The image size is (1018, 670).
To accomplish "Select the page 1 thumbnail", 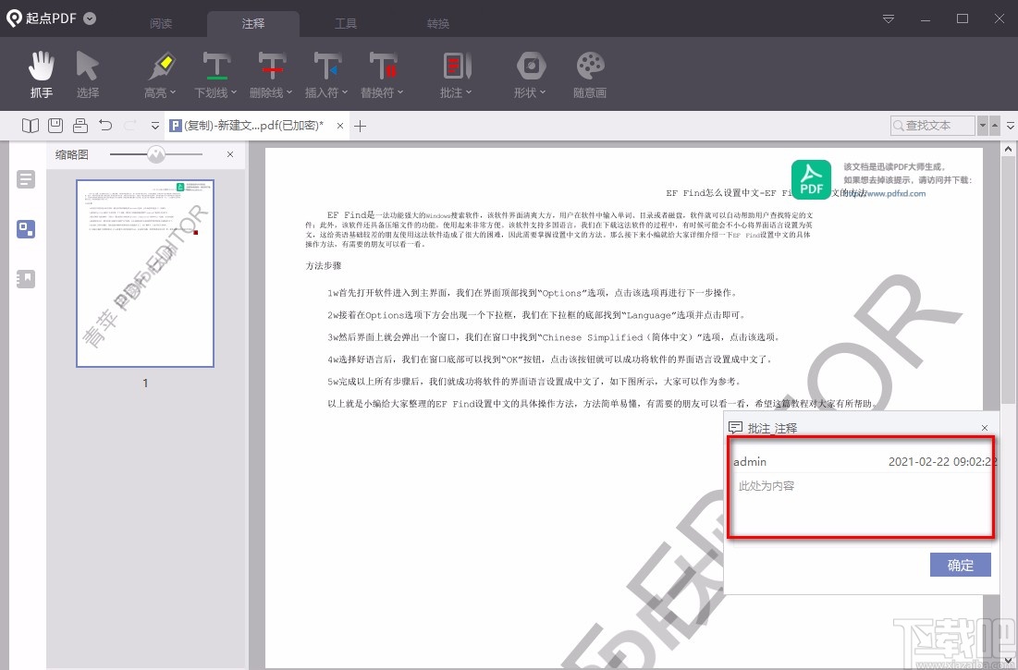I will [x=145, y=273].
